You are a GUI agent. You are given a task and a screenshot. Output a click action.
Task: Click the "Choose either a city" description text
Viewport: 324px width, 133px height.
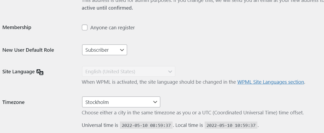[x=193, y=113]
